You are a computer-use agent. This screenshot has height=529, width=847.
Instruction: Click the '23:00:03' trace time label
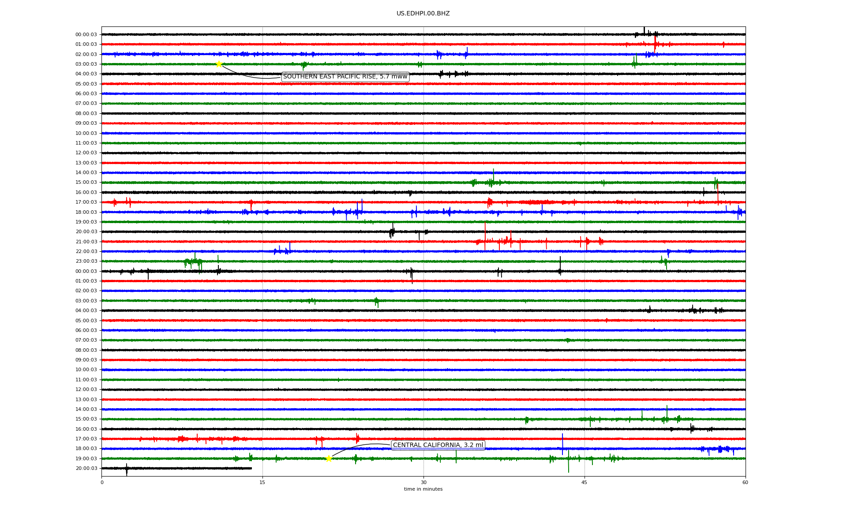[x=86, y=261]
